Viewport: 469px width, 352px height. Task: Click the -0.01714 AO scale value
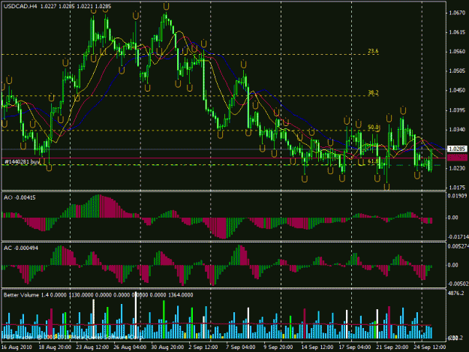[x=458, y=237]
